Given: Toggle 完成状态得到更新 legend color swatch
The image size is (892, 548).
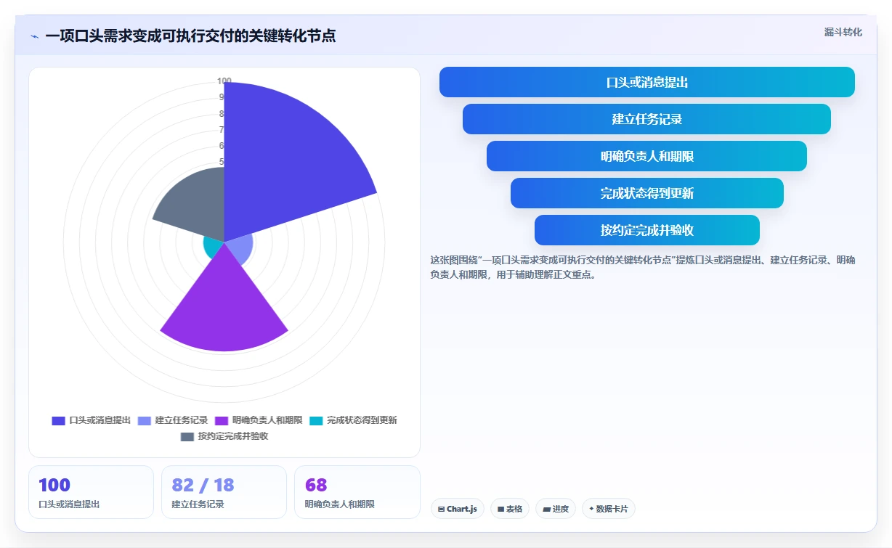Looking at the screenshot, I should (x=316, y=420).
